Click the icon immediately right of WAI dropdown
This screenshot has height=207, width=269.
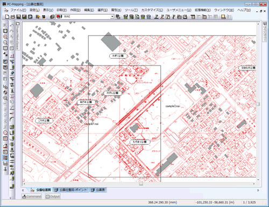(x=118, y=17)
